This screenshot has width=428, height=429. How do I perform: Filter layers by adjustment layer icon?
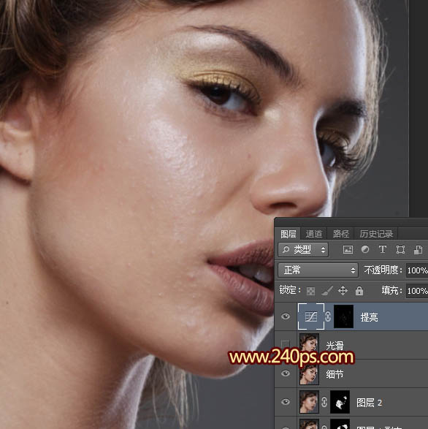point(365,249)
